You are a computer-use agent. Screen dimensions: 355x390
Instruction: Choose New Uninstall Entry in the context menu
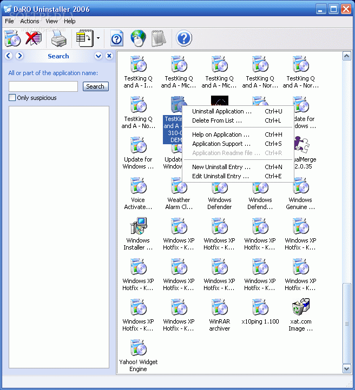[x=238, y=167]
